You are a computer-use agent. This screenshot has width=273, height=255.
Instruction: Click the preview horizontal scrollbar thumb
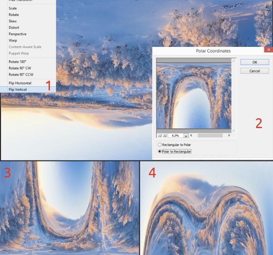(210, 135)
